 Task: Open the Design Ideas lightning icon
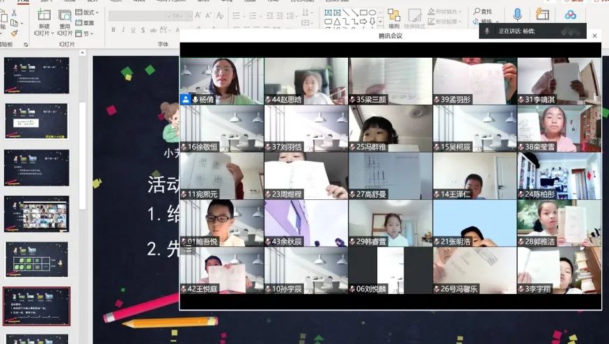(x=542, y=15)
